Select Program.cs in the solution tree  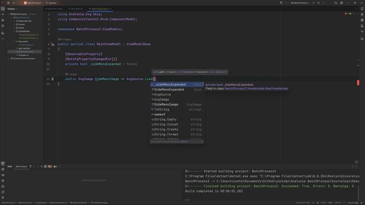(23, 55)
